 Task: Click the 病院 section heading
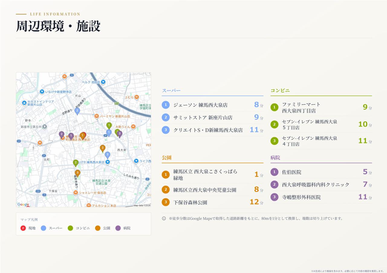pyautogui.click(x=275, y=158)
